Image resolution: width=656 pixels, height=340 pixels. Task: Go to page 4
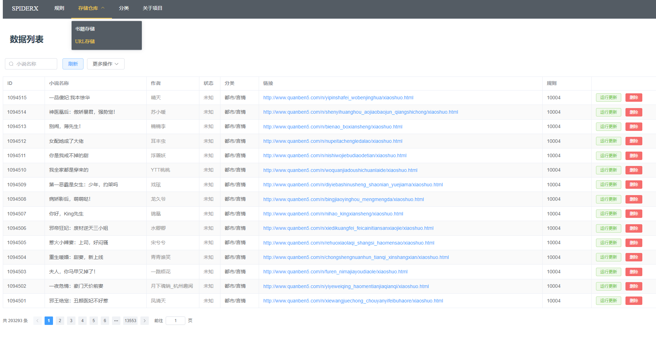pos(82,321)
